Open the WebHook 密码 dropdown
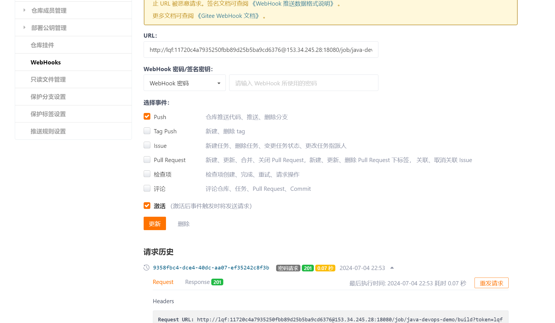This screenshot has width=555, height=323. coord(184,83)
